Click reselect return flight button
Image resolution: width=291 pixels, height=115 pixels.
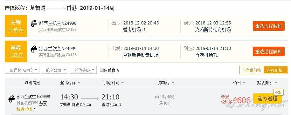pos(268,51)
